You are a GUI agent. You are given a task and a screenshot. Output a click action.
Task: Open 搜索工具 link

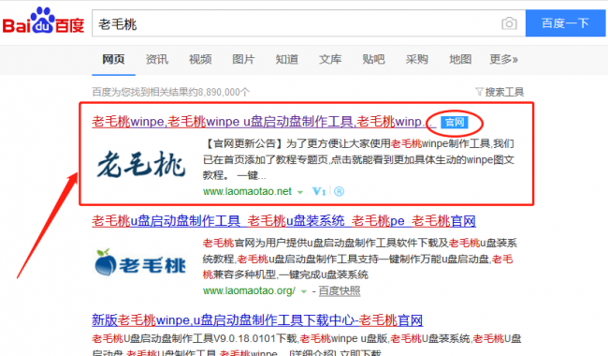pyautogui.click(x=504, y=92)
